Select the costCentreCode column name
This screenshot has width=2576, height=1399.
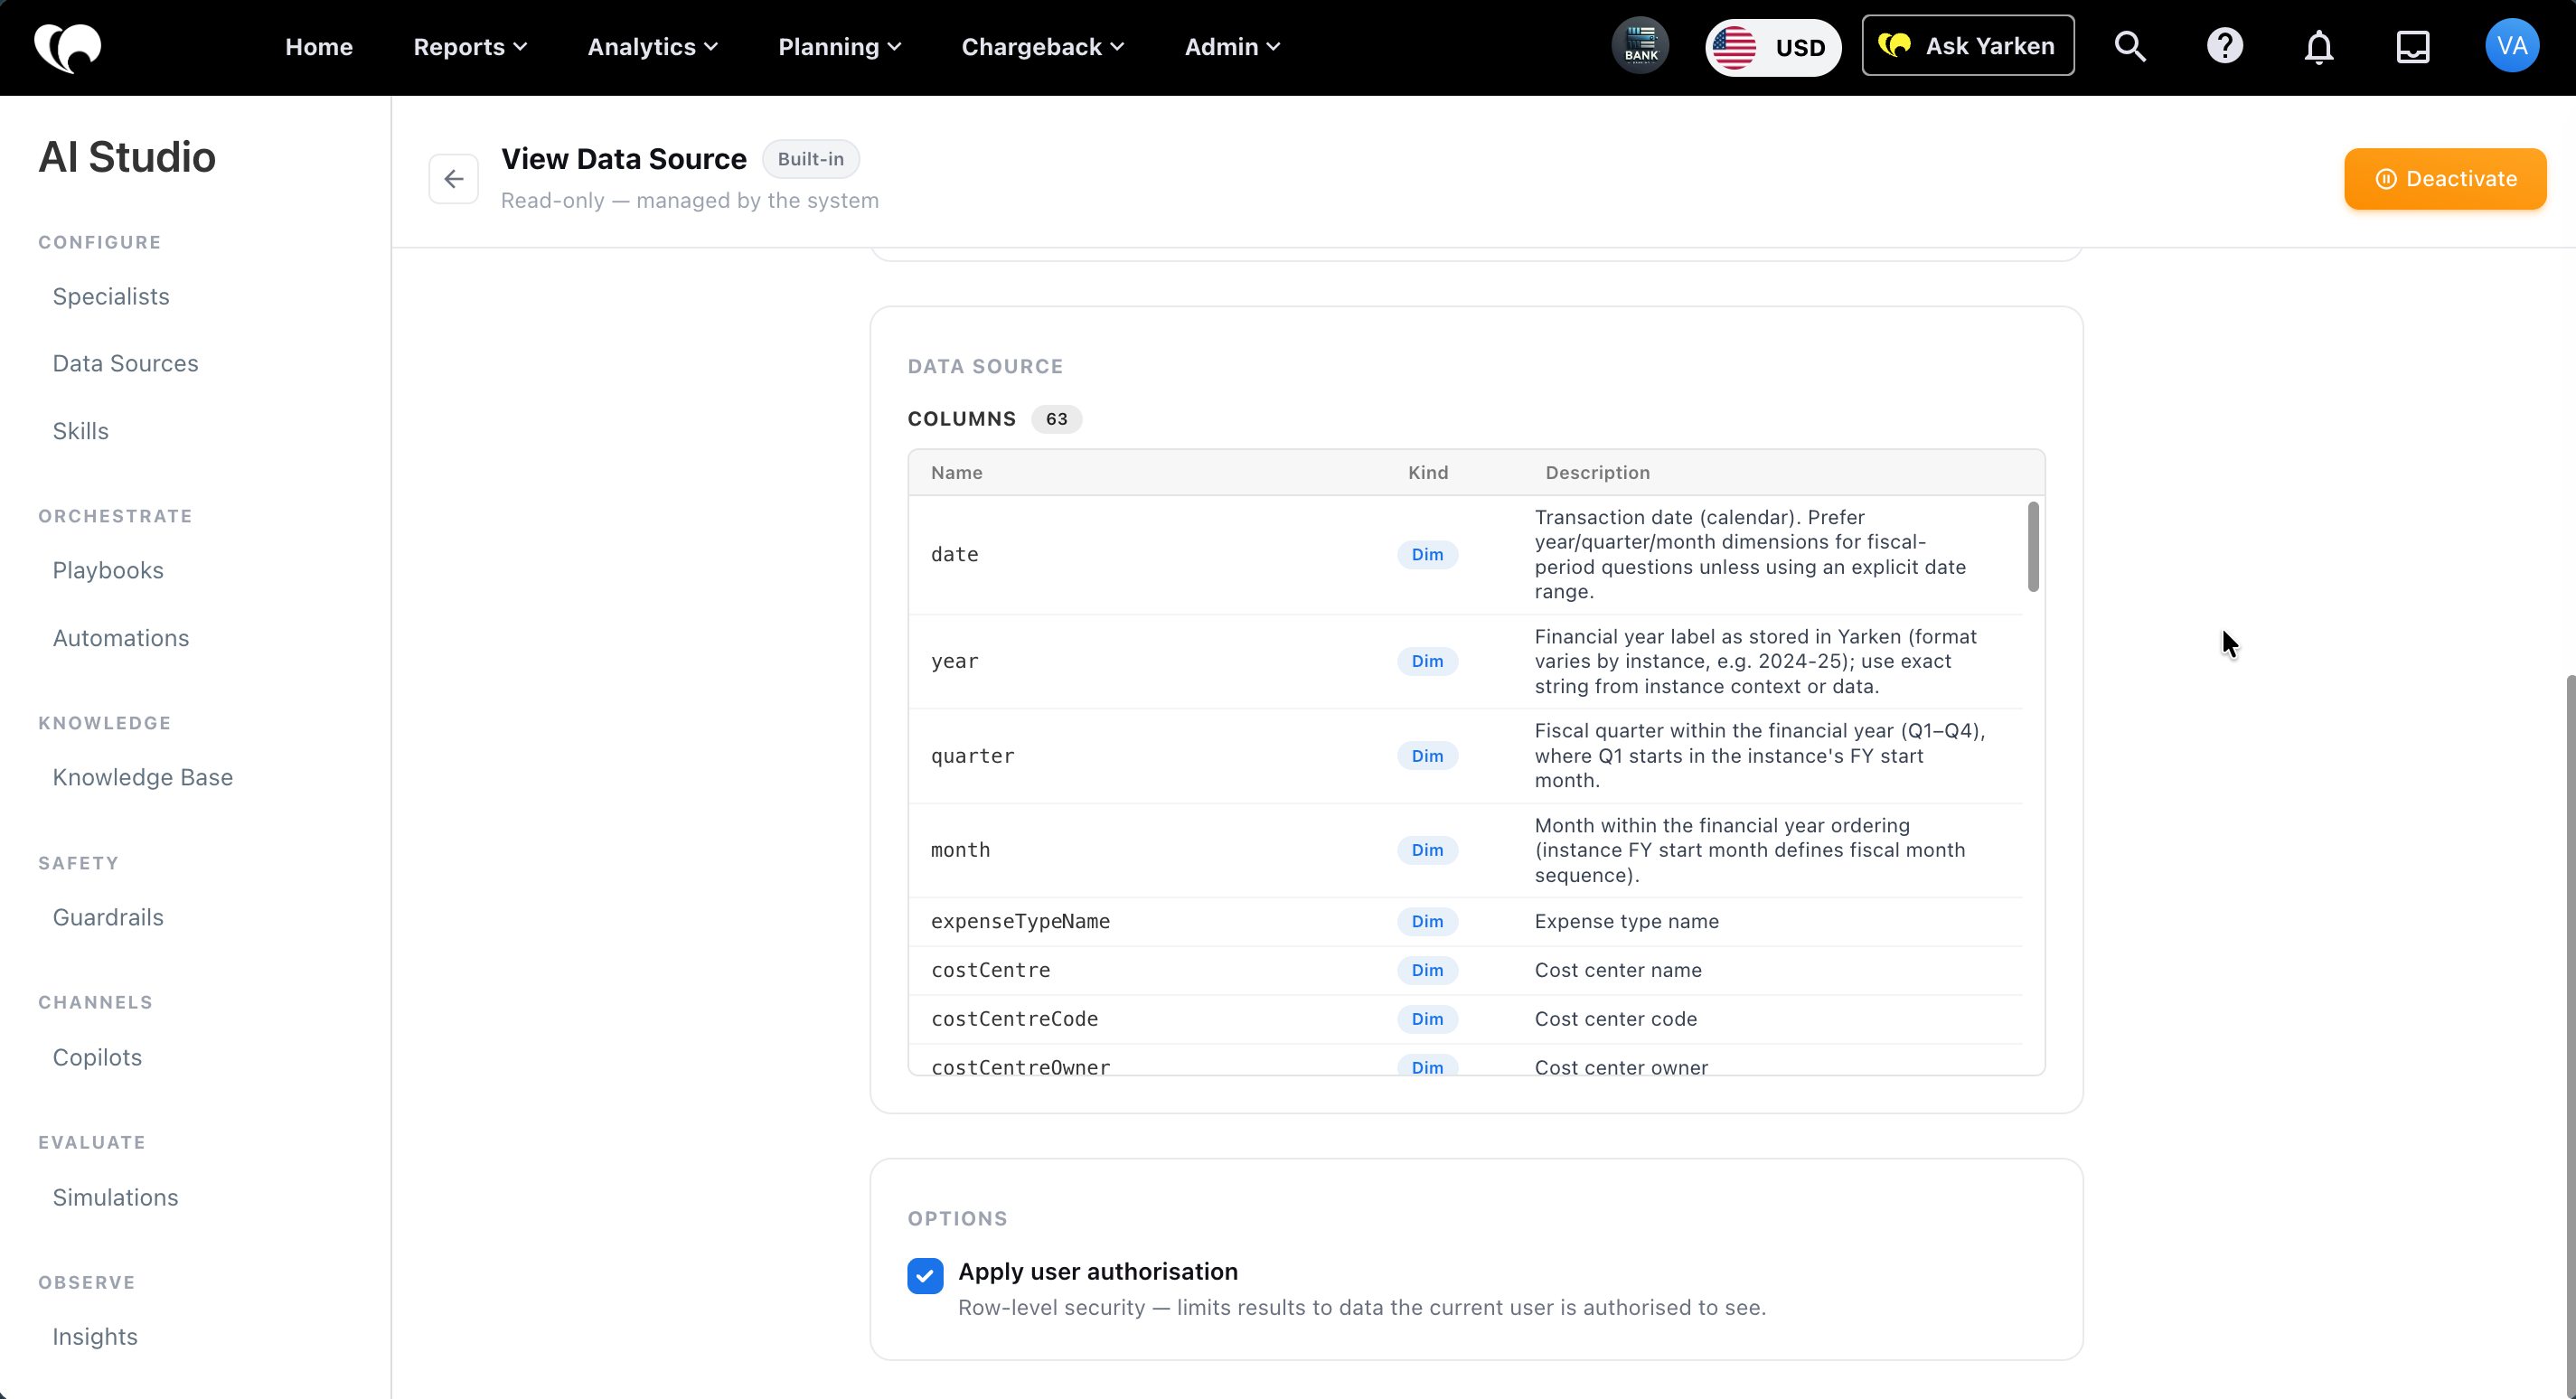point(1014,1019)
